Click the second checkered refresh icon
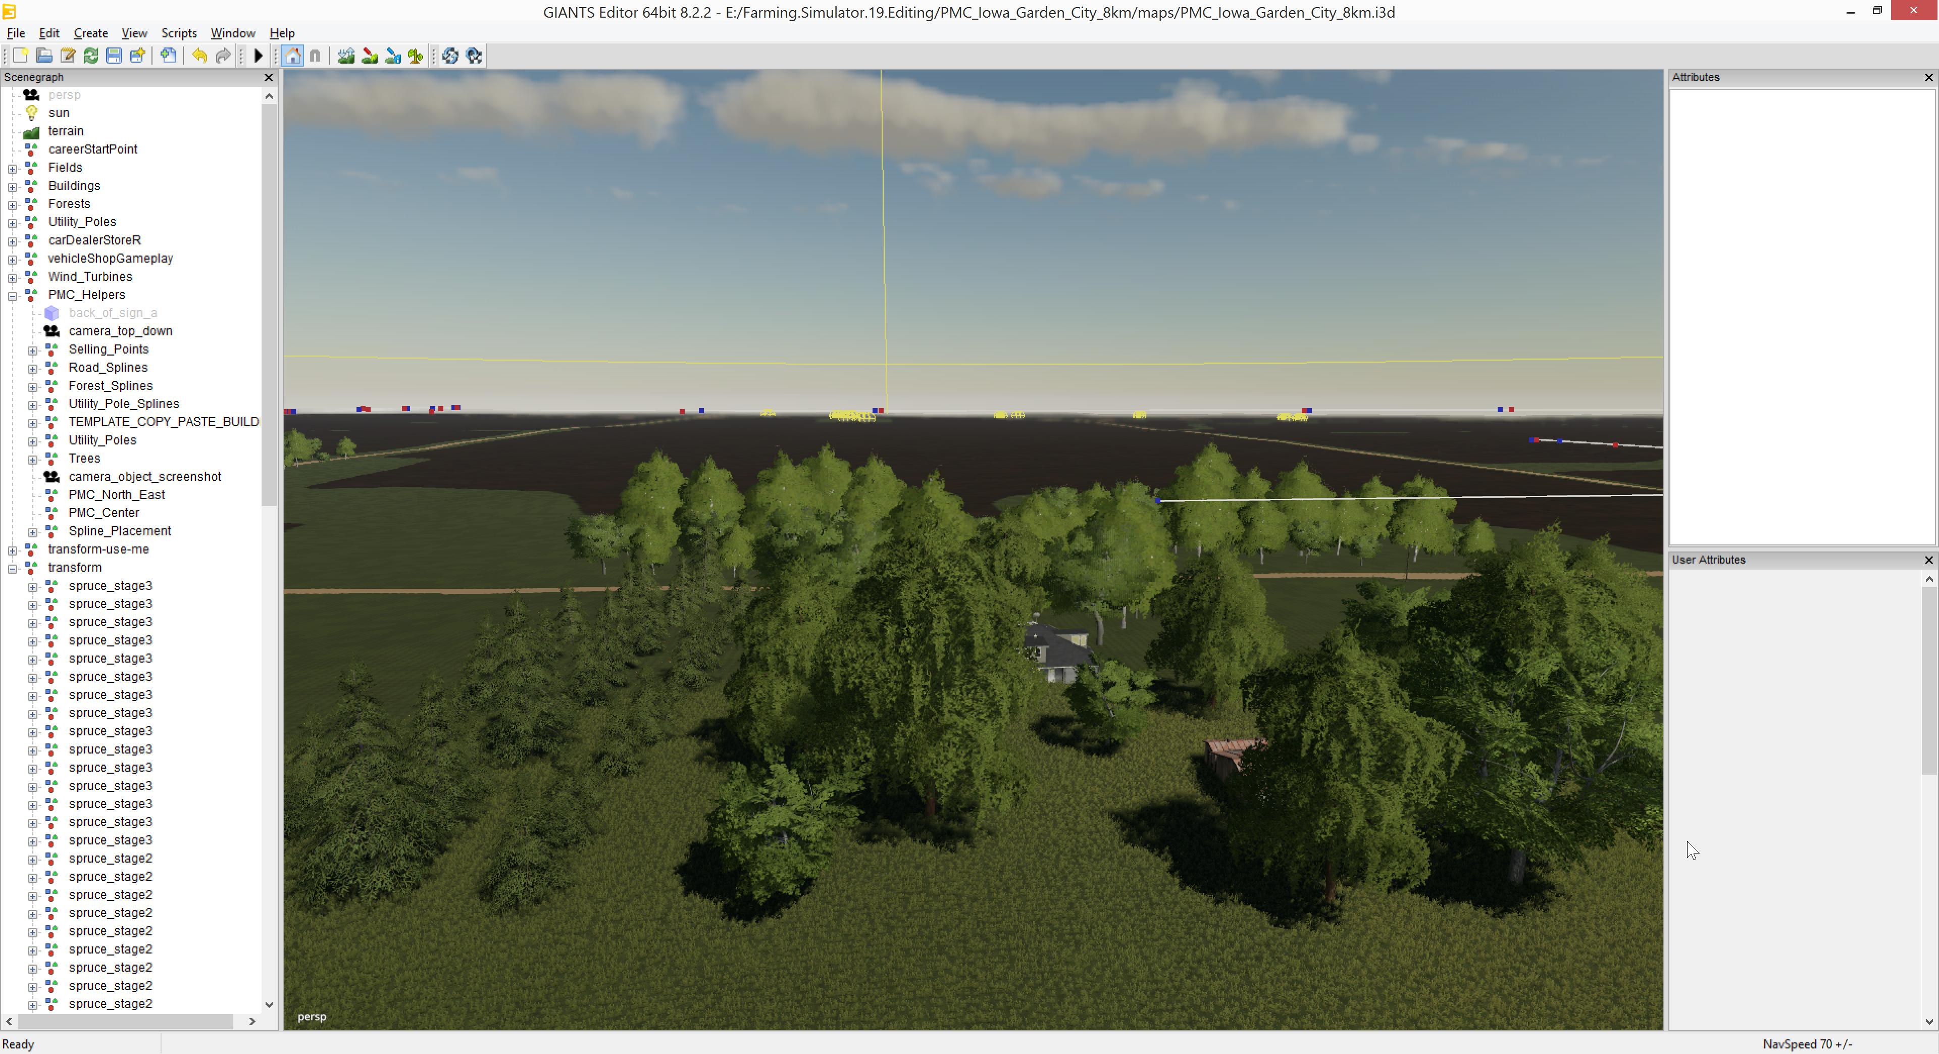This screenshot has width=1939, height=1054. point(474,56)
